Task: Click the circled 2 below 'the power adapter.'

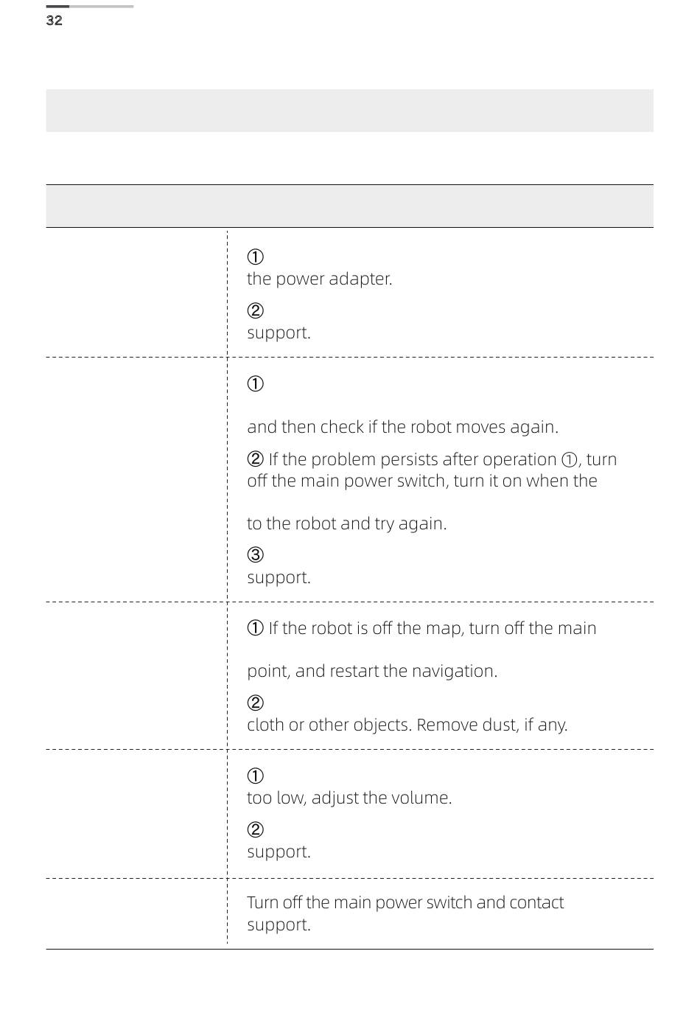Action: [255, 311]
